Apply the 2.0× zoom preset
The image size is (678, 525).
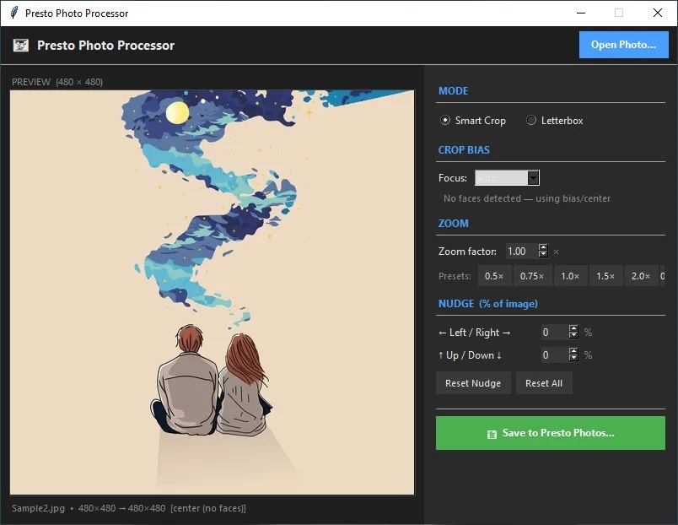(641, 276)
